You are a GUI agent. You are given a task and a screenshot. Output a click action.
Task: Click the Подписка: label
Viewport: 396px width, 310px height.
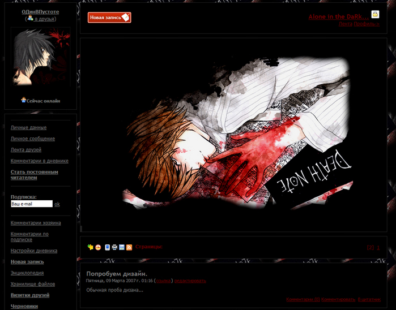tap(23, 197)
